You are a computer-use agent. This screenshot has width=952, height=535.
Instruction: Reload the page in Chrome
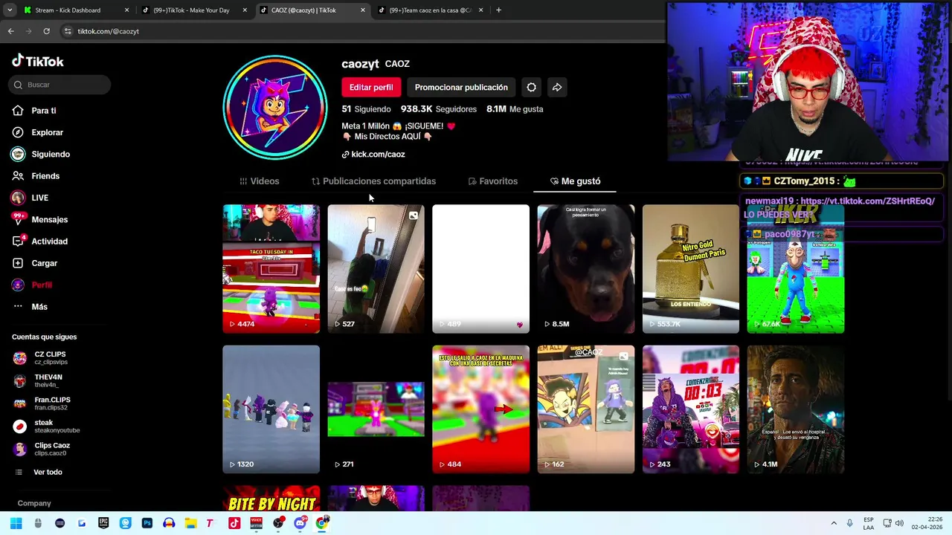point(46,31)
